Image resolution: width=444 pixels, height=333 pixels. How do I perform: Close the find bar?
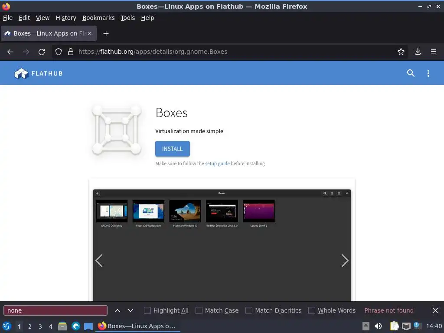(x=435, y=310)
